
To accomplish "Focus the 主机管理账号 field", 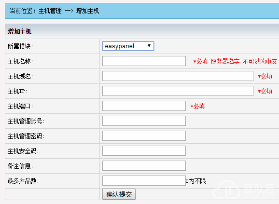I will click(144, 121).
